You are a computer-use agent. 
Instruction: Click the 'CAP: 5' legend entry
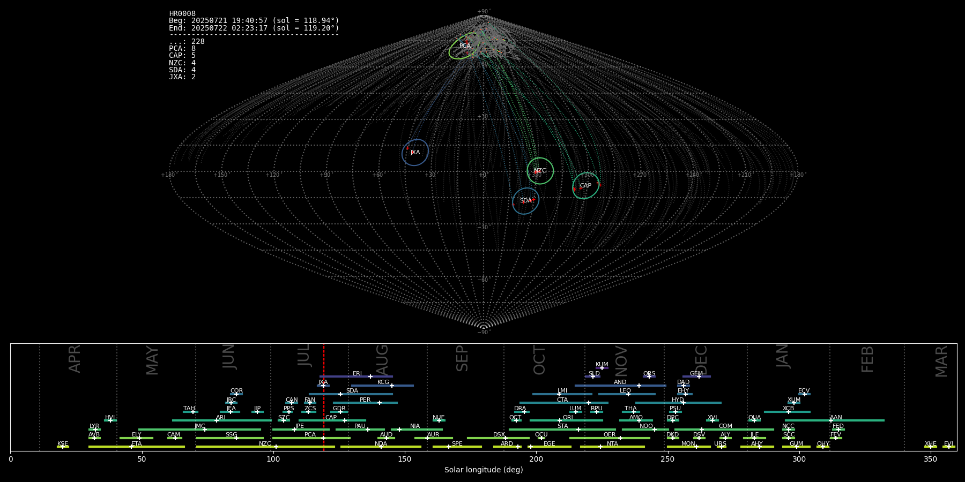tap(182, 56)
